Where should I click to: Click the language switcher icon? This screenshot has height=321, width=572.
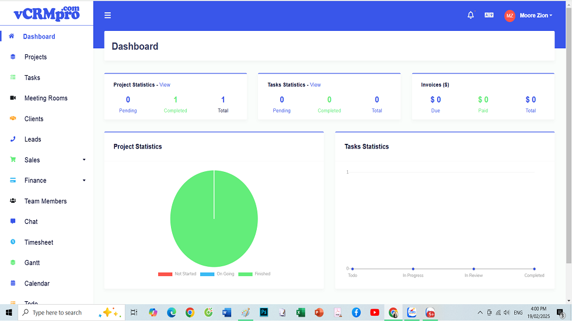click(489, 16)
